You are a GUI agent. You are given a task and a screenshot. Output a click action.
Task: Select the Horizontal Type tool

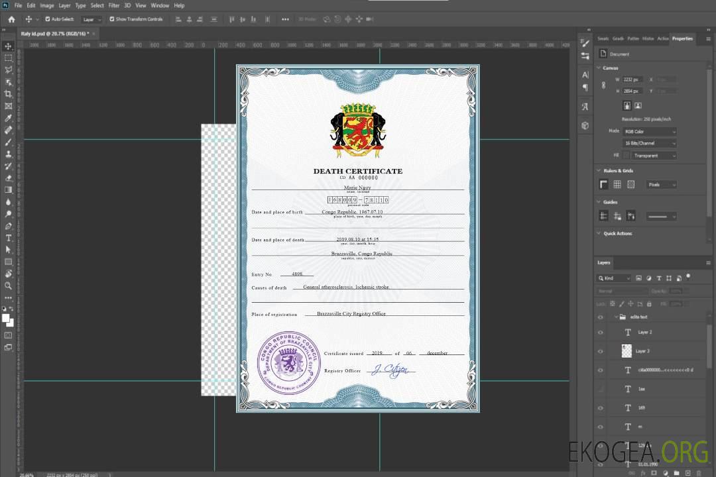[x=8, y=238]
